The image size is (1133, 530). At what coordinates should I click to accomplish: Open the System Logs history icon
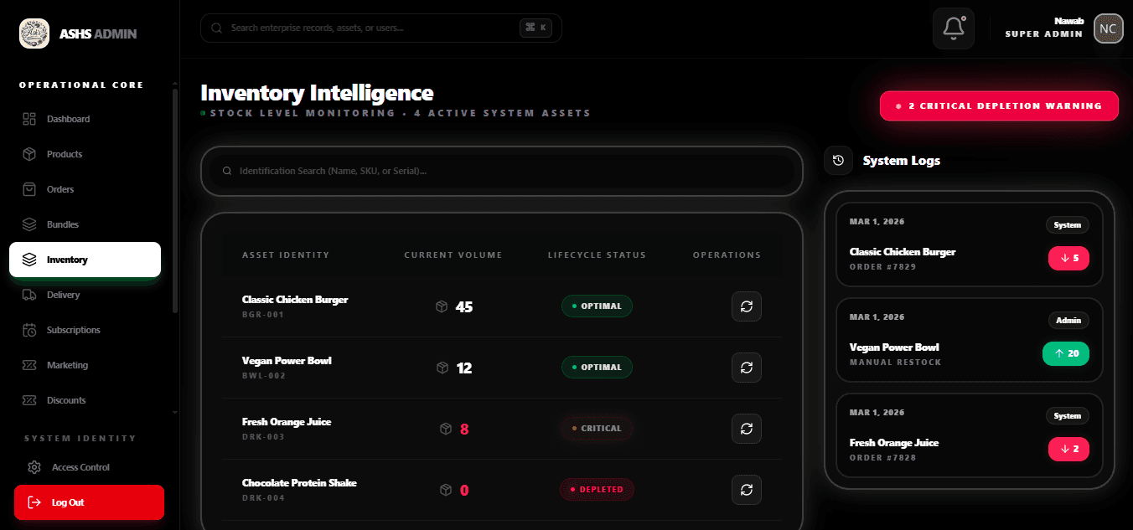[838, 160]
